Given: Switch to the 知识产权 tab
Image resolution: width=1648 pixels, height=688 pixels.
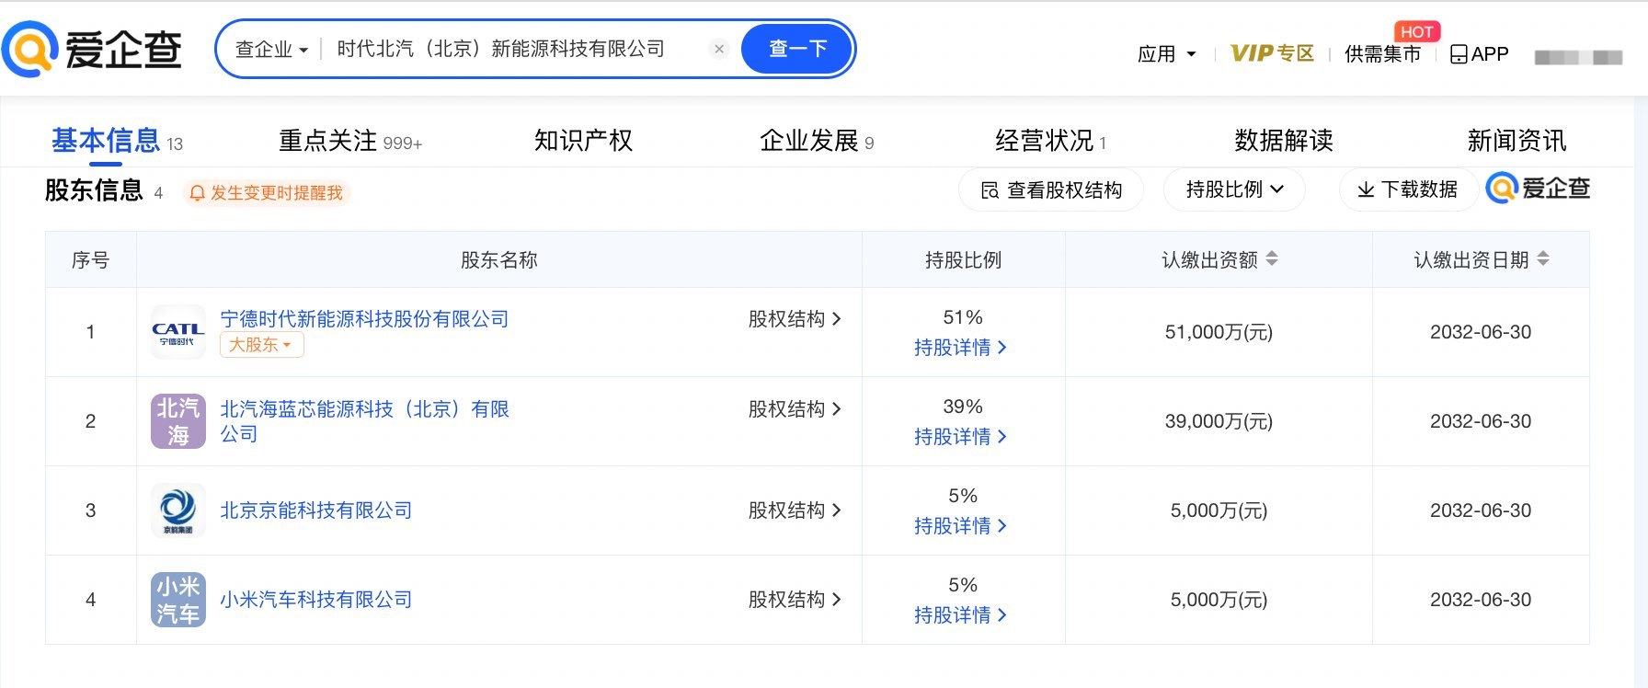Looking at the screenshot, I should click(x=583, y=141).
